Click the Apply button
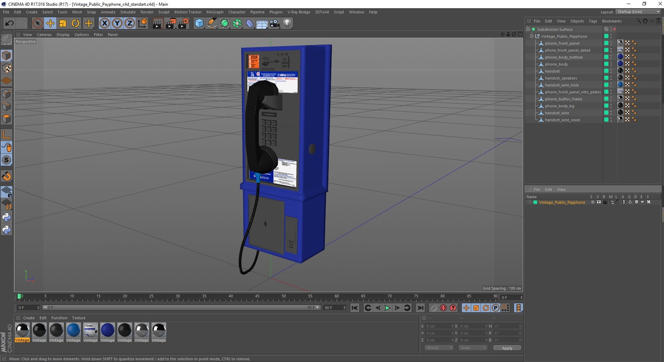Image resolution: width=664 pixels, height=362 pixels. click(507, 348)
